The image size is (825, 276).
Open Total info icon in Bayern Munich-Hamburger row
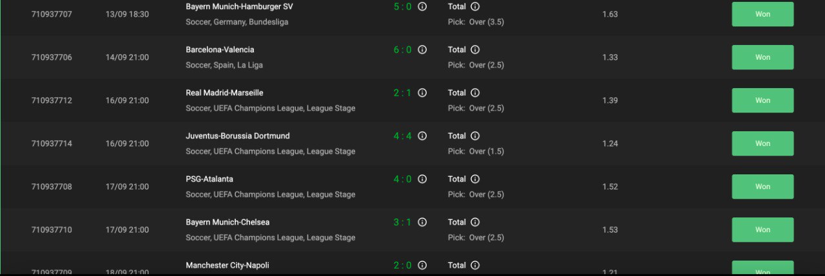475,6
